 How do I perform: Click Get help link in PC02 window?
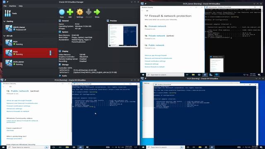10,130
